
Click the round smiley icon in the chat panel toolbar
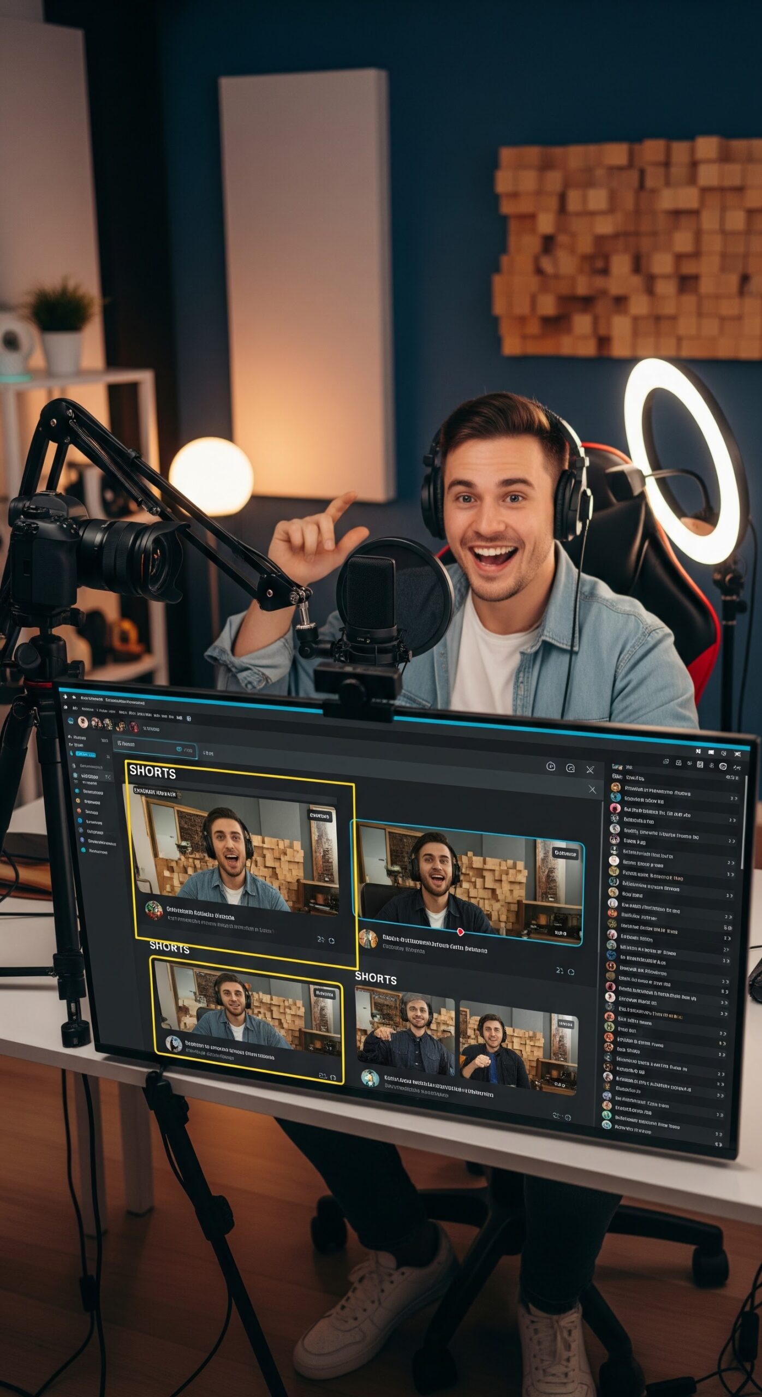tap(723, 767)
